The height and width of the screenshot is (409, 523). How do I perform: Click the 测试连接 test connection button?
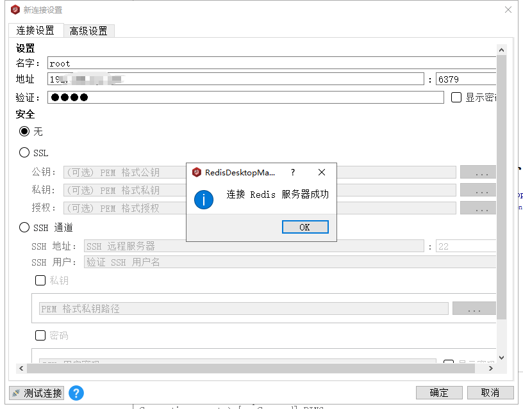(x=37, y=393)
